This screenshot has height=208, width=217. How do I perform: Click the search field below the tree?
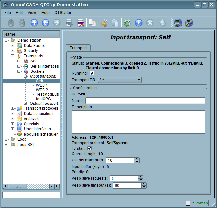tap(31, 195)
